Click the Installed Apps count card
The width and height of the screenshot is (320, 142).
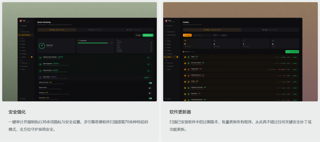click(197, 43)
